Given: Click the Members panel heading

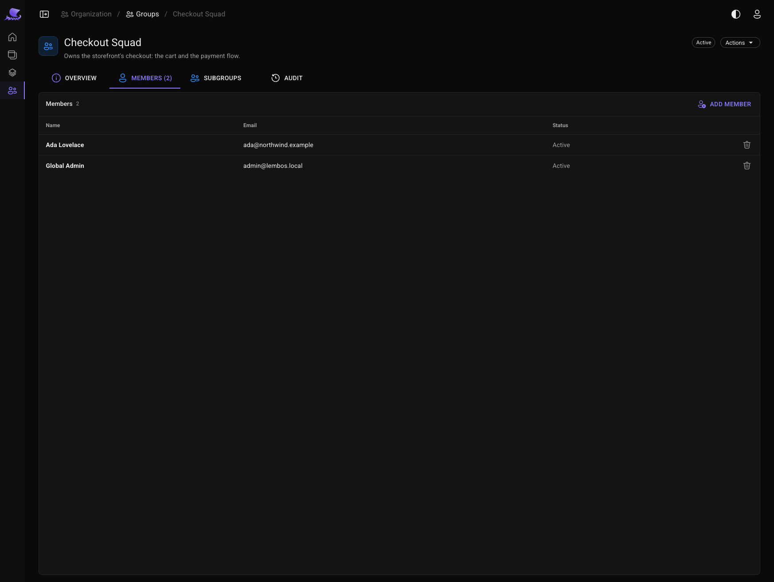Looking at the screenshot, I should click(x=59, y=104).
